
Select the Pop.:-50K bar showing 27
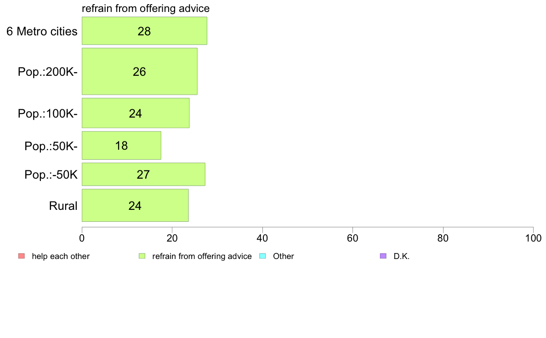143,174
